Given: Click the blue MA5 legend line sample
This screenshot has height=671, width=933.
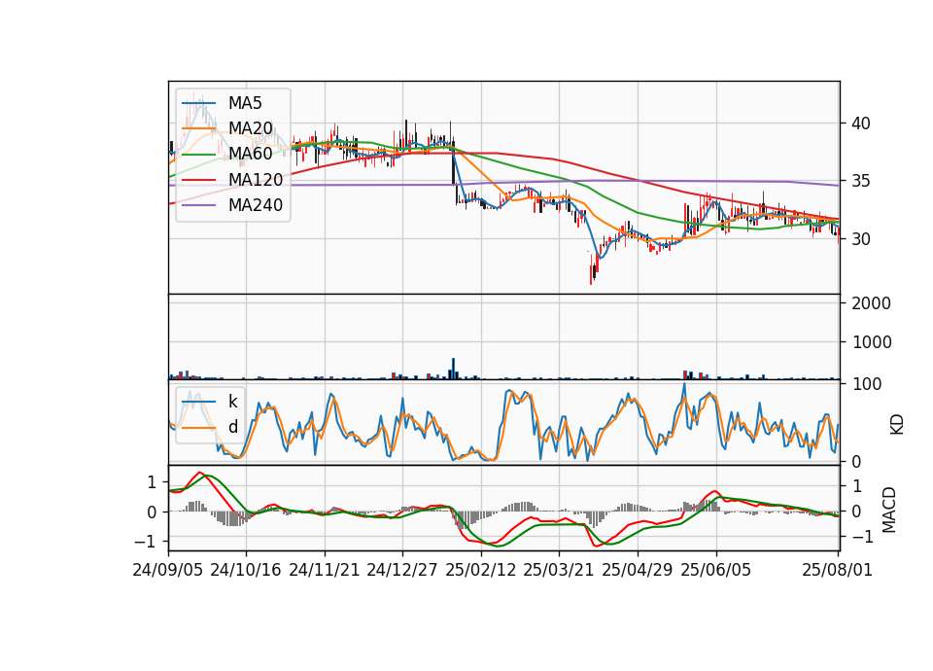Looking at the screenshot, I should [x=198, y=104].
